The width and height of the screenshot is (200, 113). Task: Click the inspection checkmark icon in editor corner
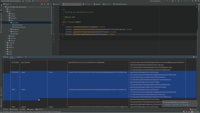[196, 7]
